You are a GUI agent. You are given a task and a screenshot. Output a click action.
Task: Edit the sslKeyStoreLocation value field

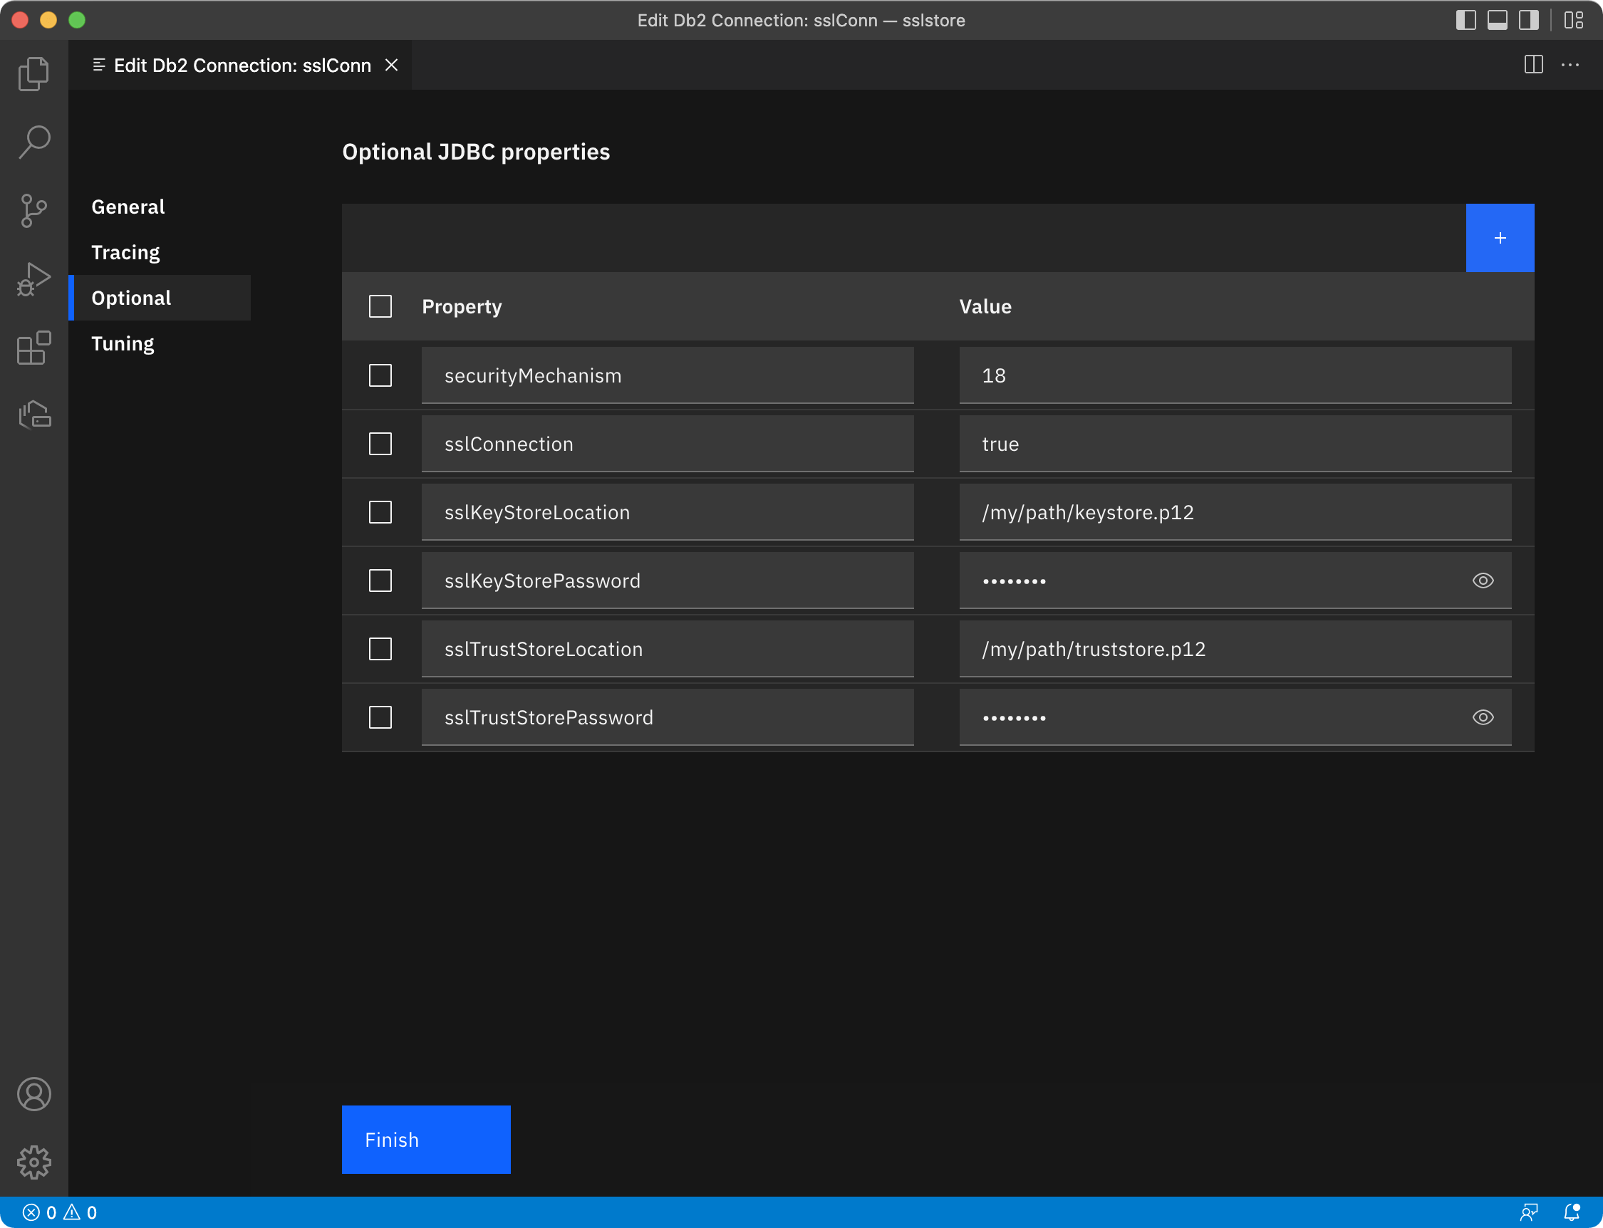click(1235, 511)
